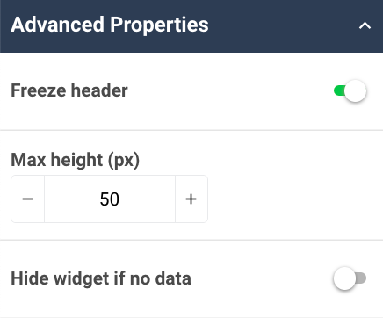Click the knob of Hide widget switch
Screen dimensions: 383x318
tap(344, 278)
